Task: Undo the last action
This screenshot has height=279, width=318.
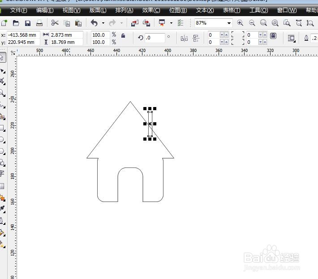Action: click(x=94, y=23)
